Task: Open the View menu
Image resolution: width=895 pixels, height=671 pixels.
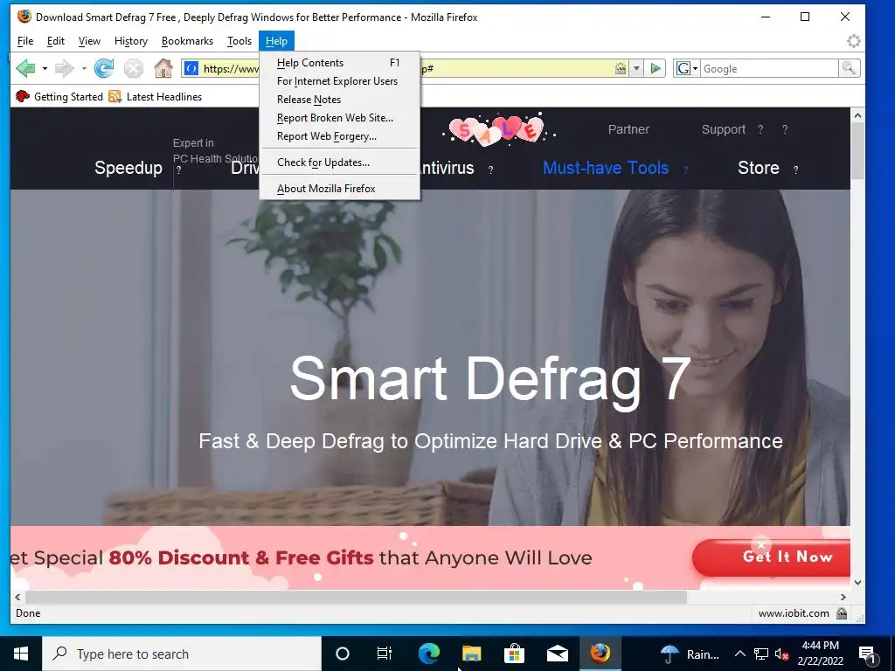Action: pos(89,41)
